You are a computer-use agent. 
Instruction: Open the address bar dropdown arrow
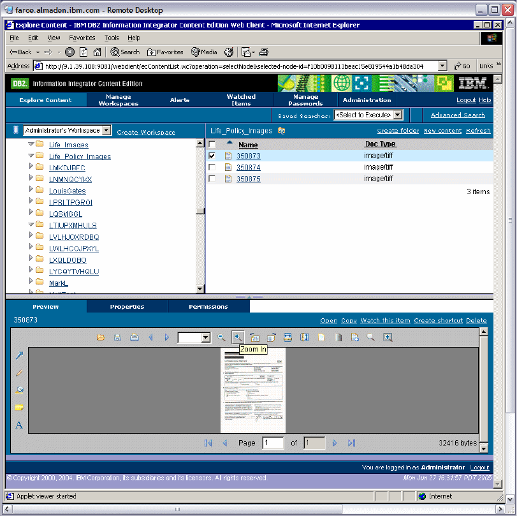(442, 66)
